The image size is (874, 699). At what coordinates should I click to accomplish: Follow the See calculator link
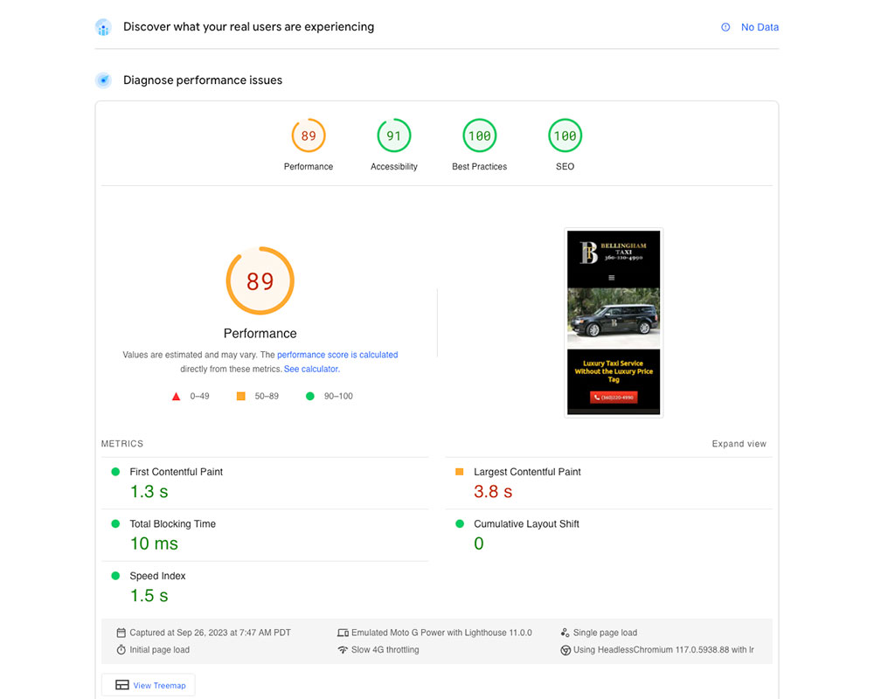[x=311, y=370]
